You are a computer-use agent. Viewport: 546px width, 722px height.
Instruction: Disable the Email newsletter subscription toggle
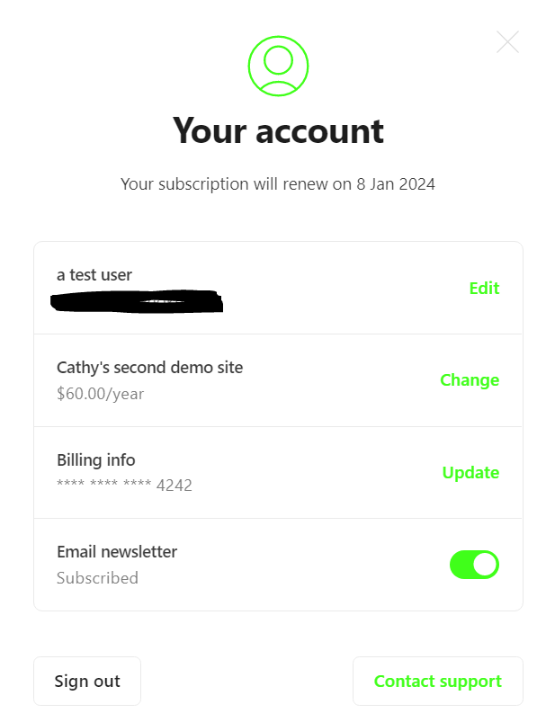click(474, 565)
